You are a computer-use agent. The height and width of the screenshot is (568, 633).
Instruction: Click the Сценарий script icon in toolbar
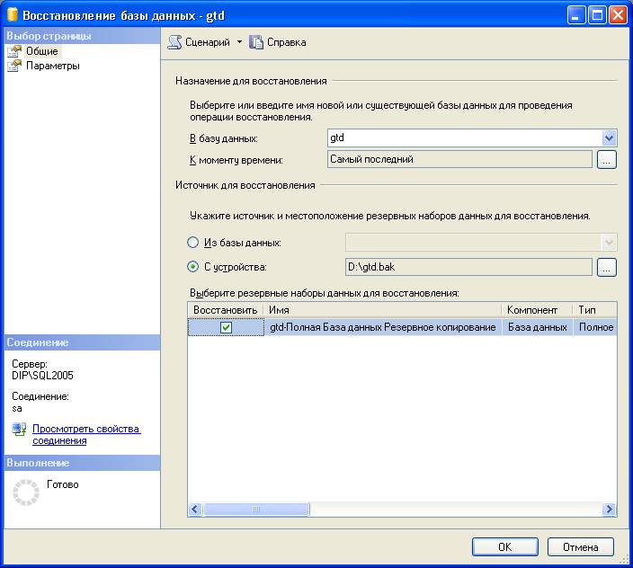point(175,42)
